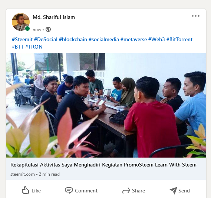Screen dimensions: 211x198
Task: Click the #TRON hashtag
Action: click(34, 47)
